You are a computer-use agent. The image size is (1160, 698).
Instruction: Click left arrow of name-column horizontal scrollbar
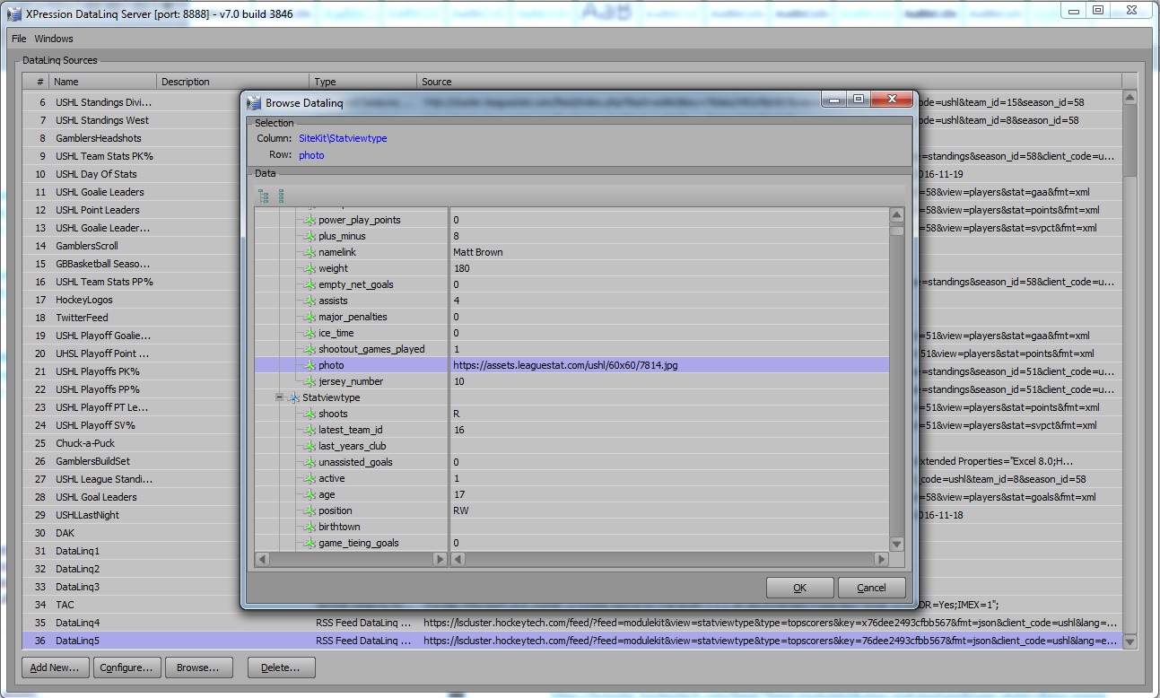pyautogui.click(x=262, y=559)
